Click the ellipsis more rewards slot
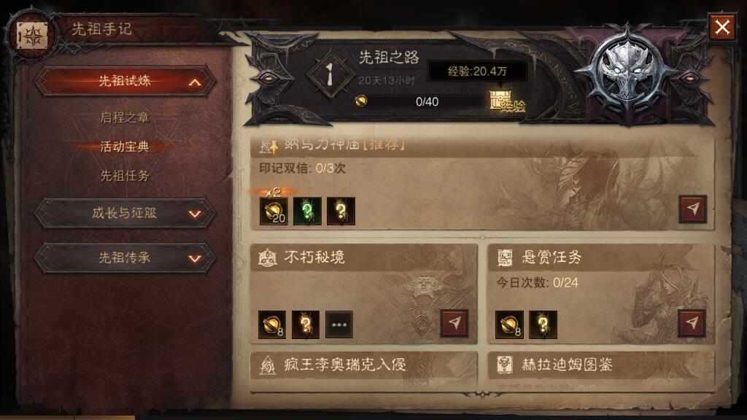The image size is (747, 420). (x=338, y=324)
